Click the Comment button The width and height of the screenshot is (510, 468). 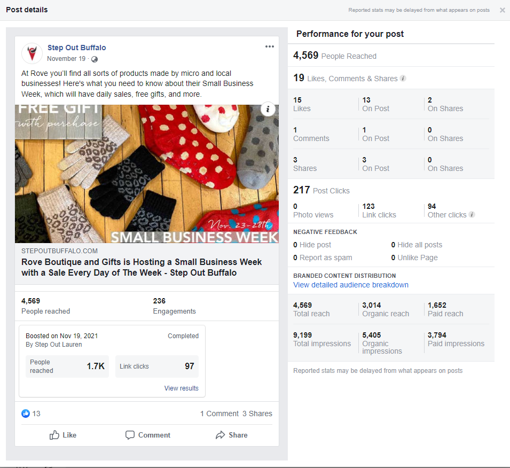pos(148,435)
